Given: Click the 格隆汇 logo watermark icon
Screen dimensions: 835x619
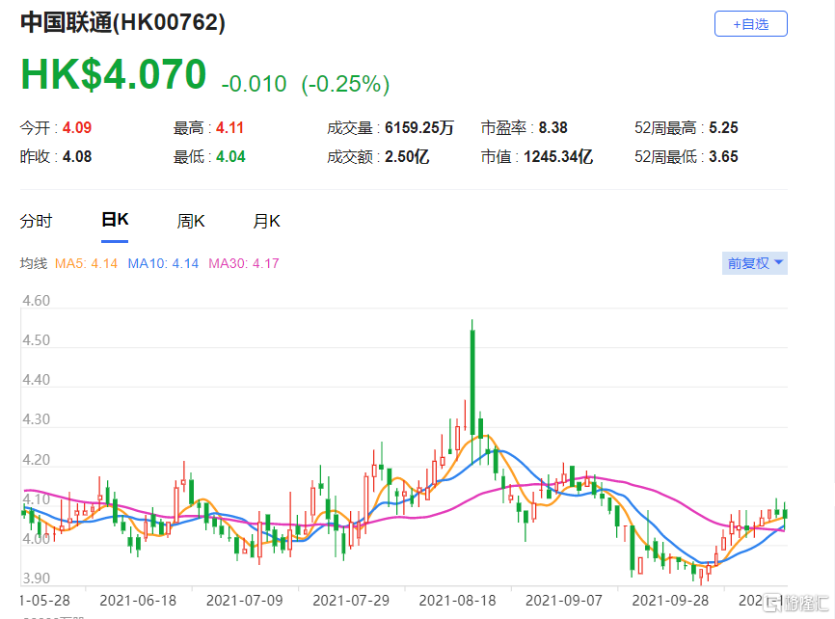Looking at the screenshot, I should click(774, 604).
